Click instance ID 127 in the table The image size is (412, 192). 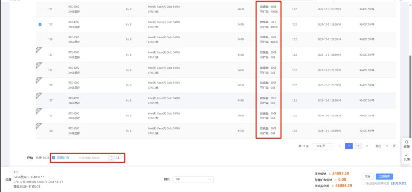click(x=50, y=101)
